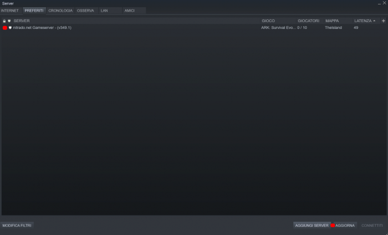The height and width of the screenshot is (235, 388).
Task: Sort list by GIOCO column header
Action: pyautogui.click(x=268, y=21)
